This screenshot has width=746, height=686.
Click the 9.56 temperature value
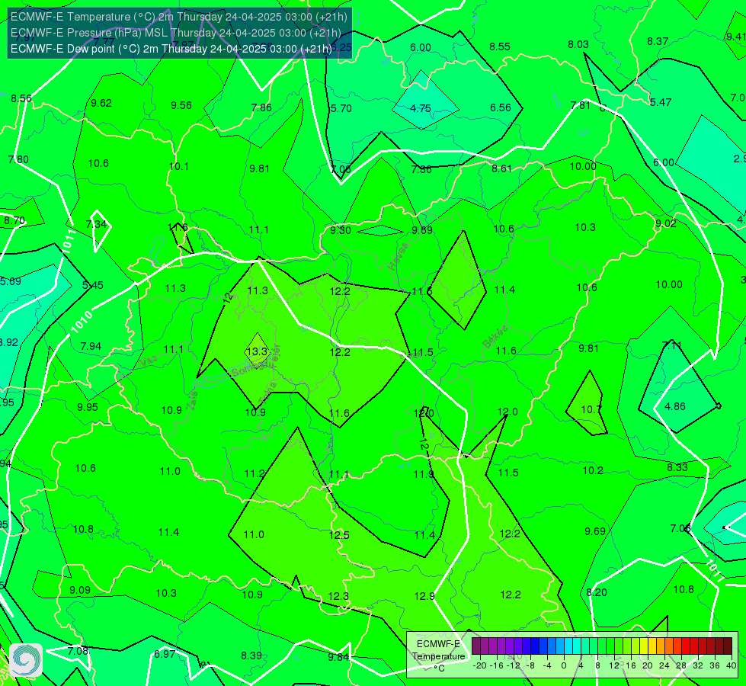point(181,105)
